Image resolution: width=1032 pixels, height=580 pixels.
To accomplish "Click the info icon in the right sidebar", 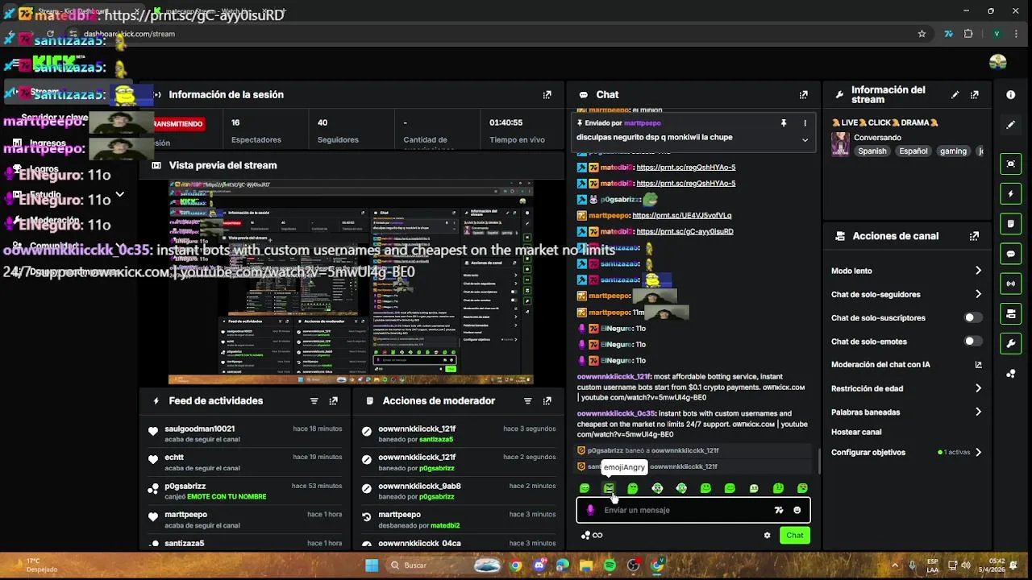I will [x=1011, y=94].
